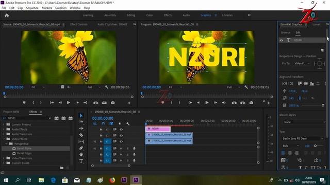Viewport: 330px width, 185px height.
Task: Select NZURI layer row
Action: pyautogui.click(x=302, y=40)
